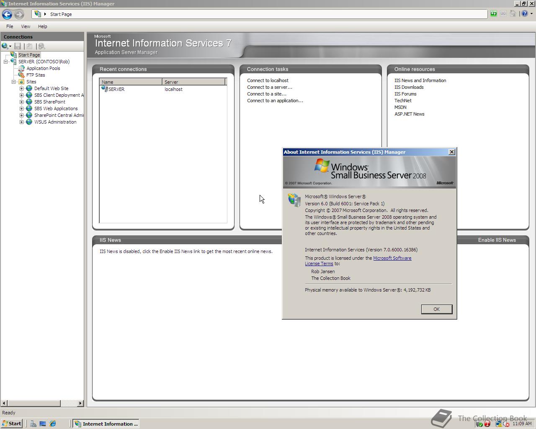Open ASP.NET News link

click(x=409, y=114)
